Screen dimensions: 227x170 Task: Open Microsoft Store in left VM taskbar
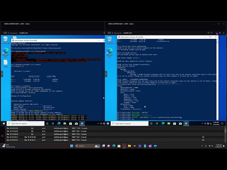(x=71, y=124)
